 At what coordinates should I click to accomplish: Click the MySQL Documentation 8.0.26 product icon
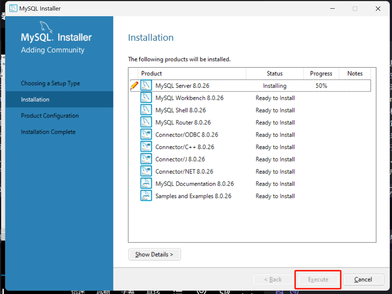click(146, 183)
